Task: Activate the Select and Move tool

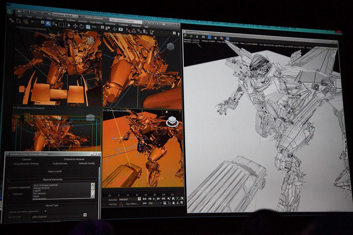Action: 75,26
